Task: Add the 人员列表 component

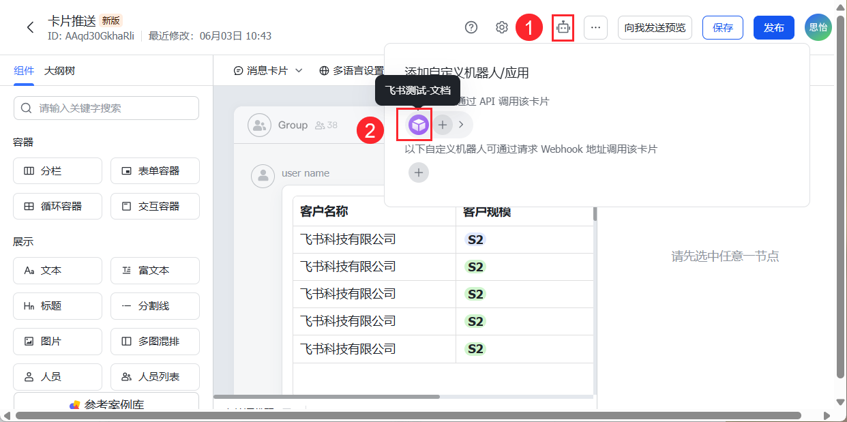Action: [x=155, y=377]
